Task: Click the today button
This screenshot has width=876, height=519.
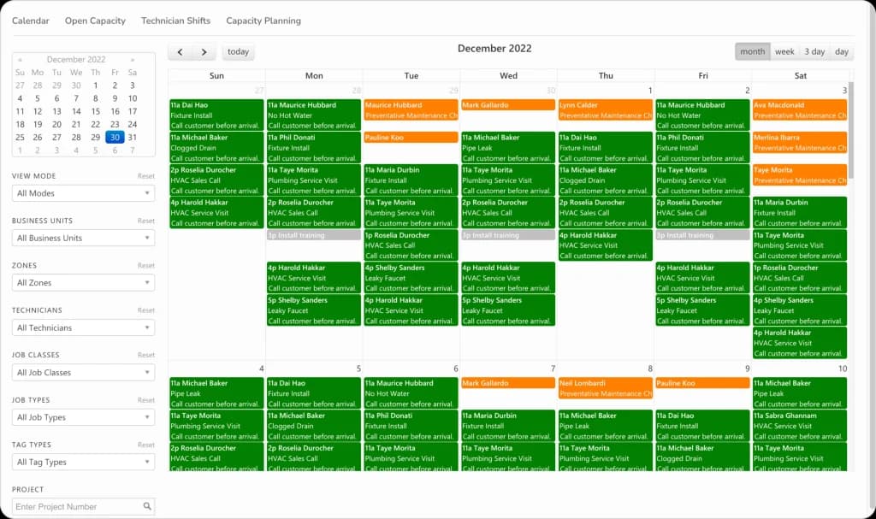Action: pos(238,51)
